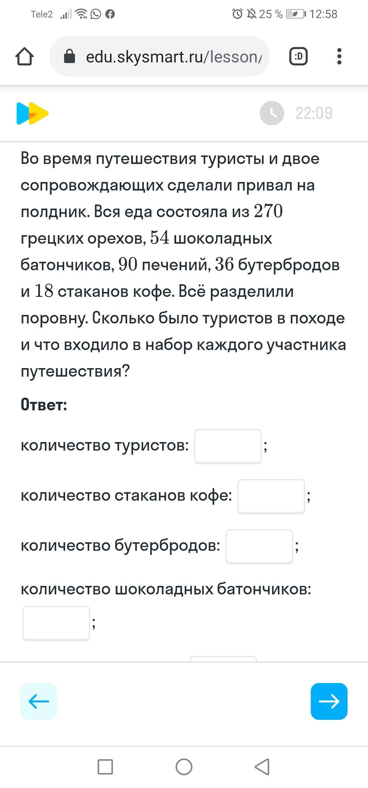Tap the browser home icon
Screen dimensions: 368x788
coord(25,56)
